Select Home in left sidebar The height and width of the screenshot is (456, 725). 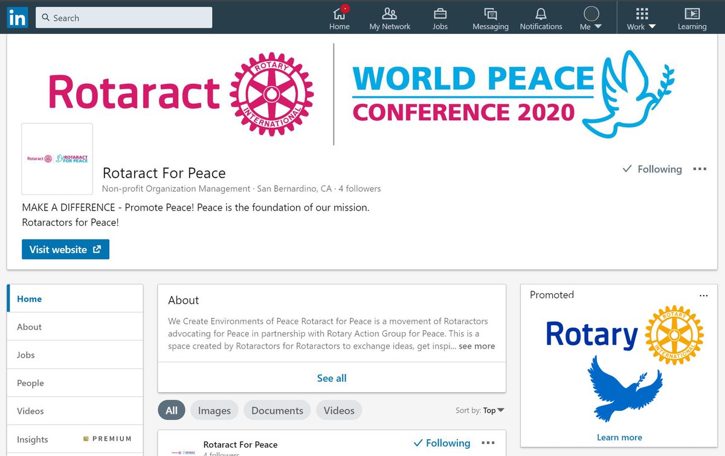coord(75,299)
